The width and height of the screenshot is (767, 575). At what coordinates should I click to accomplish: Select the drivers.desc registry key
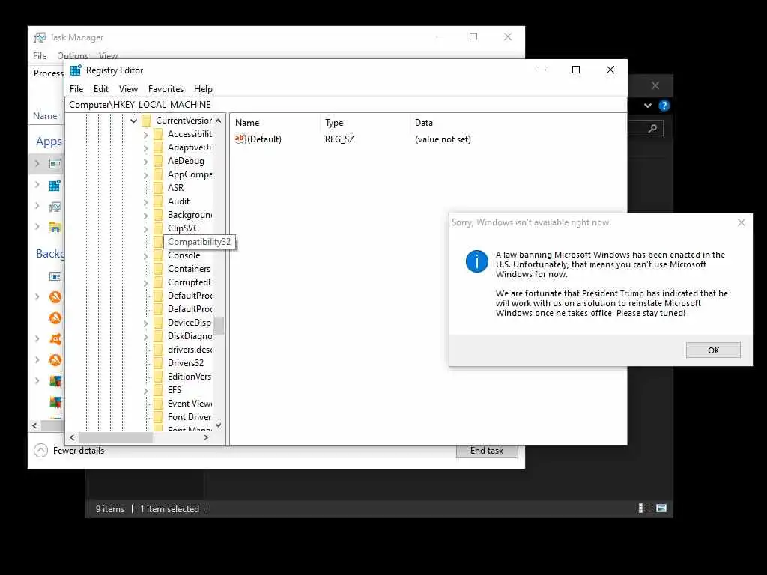point(190,350)
